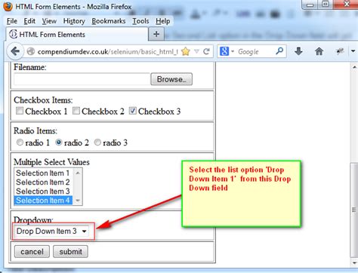Open the Bookmarks menu
This screenshot has height=273, width=358.
click(x=109, y=21)
